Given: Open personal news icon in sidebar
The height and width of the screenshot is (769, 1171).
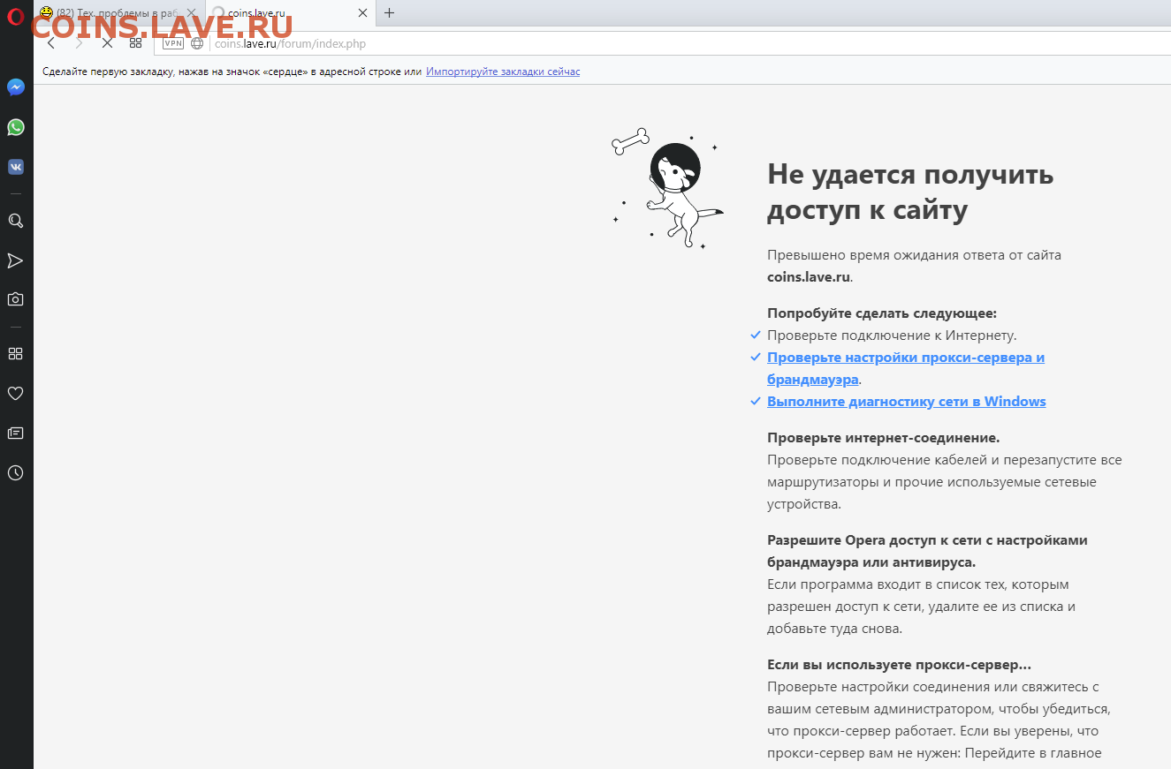Looking at the screenshot, I should (x=15, y=433).
